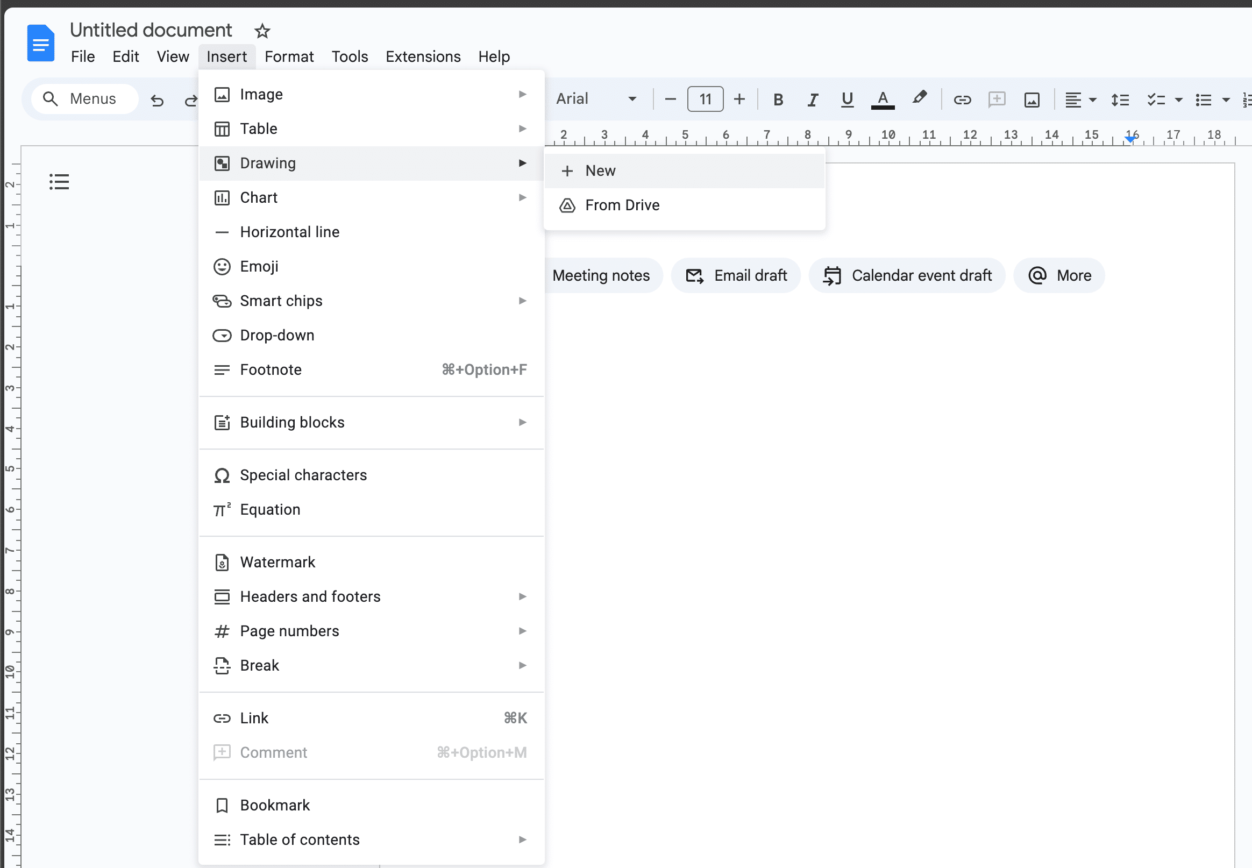The width and height of the screenshot is (1252, 868).
Task: Increase font size with plus button
Action: (x=739, y=99)
